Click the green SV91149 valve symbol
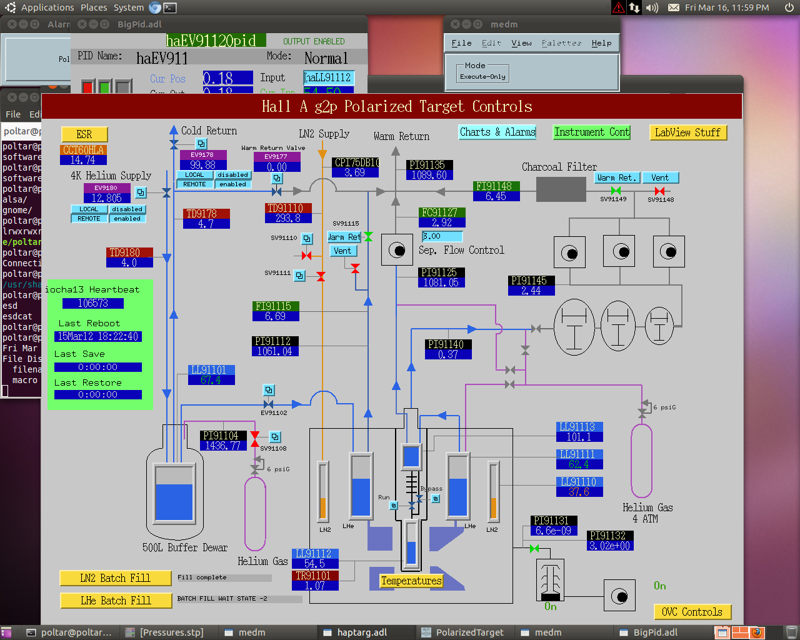This screenshot has height=640, width=800. tap(616, 190)
